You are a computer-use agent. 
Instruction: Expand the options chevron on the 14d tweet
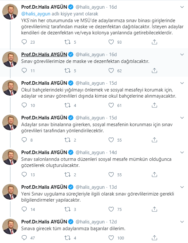[x=182, y=152]
